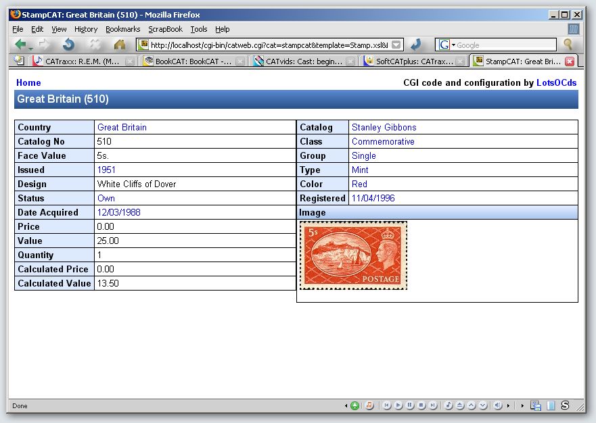Click the magnifier search icon

click(568, 45)
